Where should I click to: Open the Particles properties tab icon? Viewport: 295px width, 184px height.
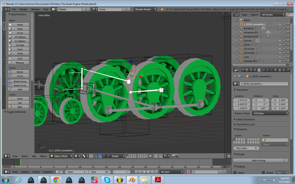[x=284, y=70]
